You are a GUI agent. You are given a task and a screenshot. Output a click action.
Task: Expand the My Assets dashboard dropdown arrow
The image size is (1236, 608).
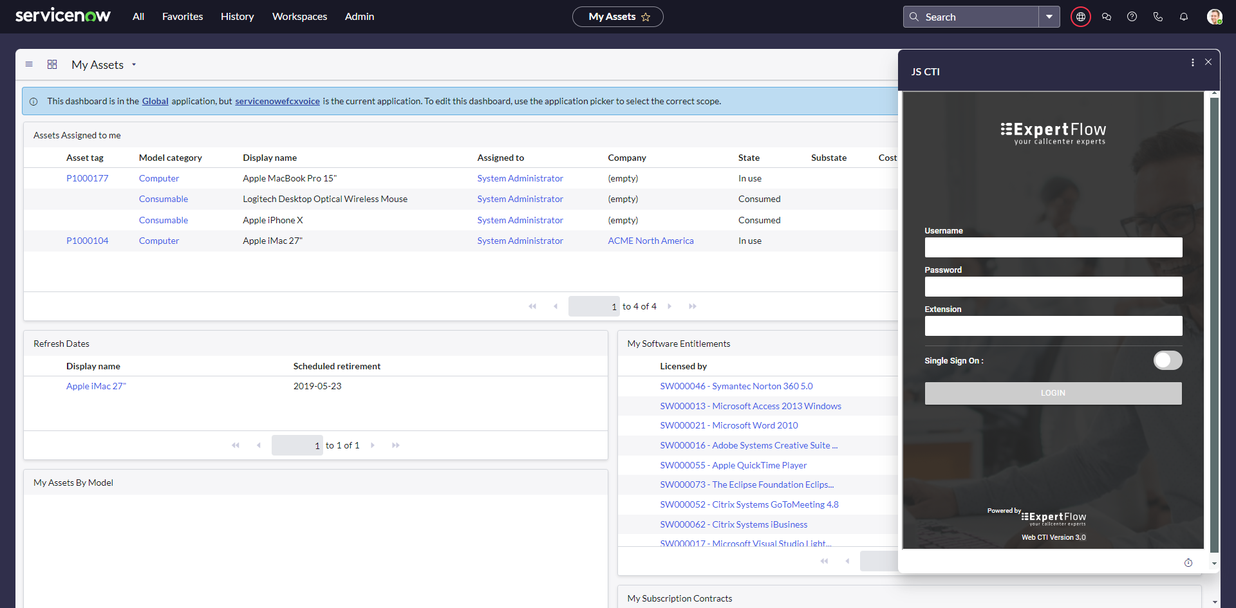pos(134,64)
